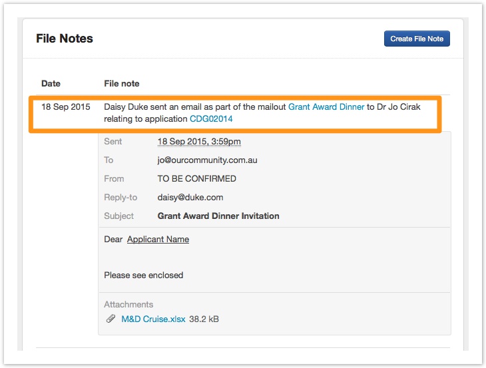Screen dimensions: 486x368
Task: Select the 18 Sep 2015 date cell
Action: (65, 106)
